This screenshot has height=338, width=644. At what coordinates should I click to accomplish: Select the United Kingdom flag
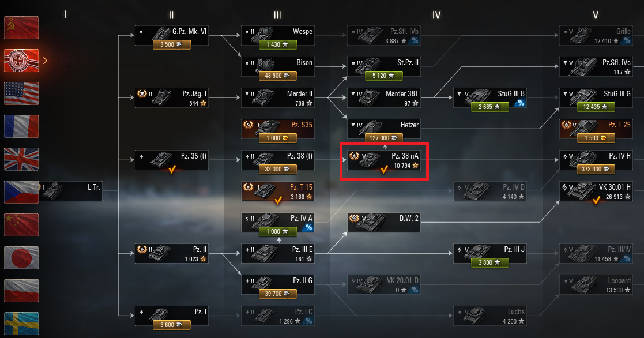[x=21, y=159]
